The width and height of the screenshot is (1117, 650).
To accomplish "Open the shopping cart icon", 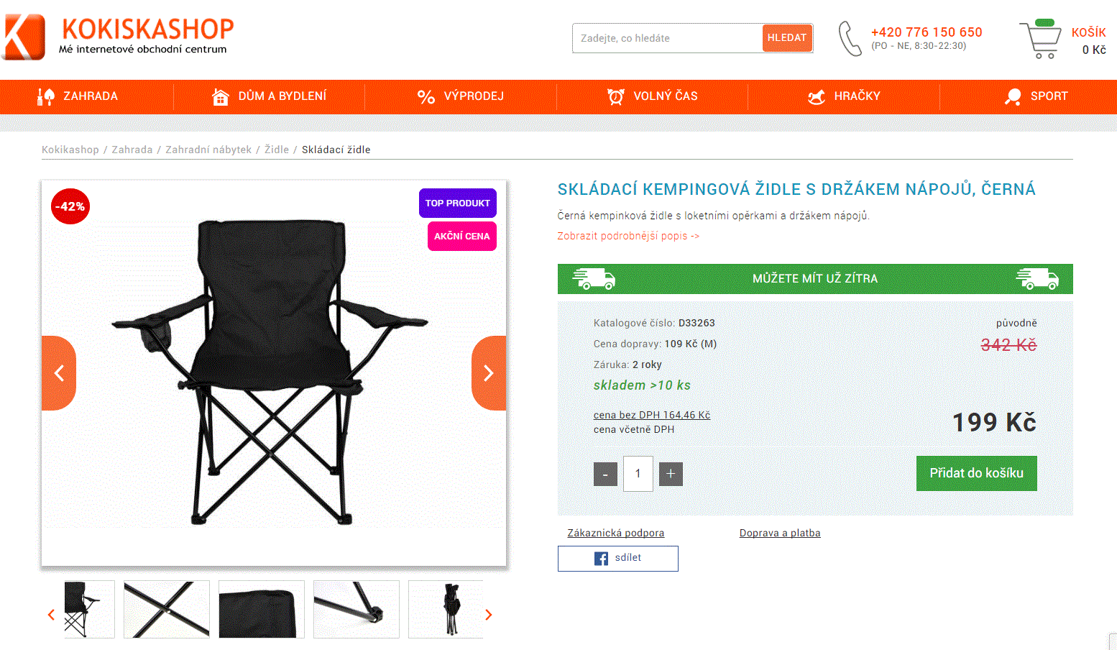I will (1040, 40).
